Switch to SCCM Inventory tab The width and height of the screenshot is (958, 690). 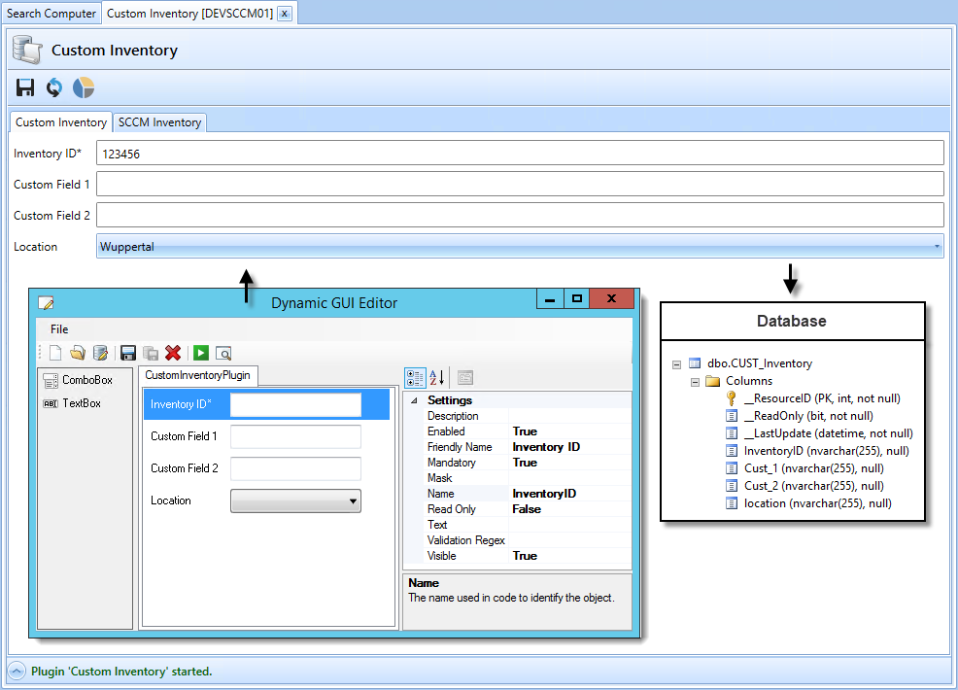click(x=159, y=122)
